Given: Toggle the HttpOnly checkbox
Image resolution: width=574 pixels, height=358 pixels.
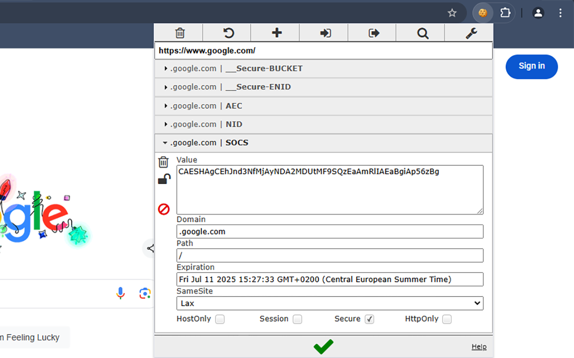Looking at the screenshot, I should click(447, 319).
